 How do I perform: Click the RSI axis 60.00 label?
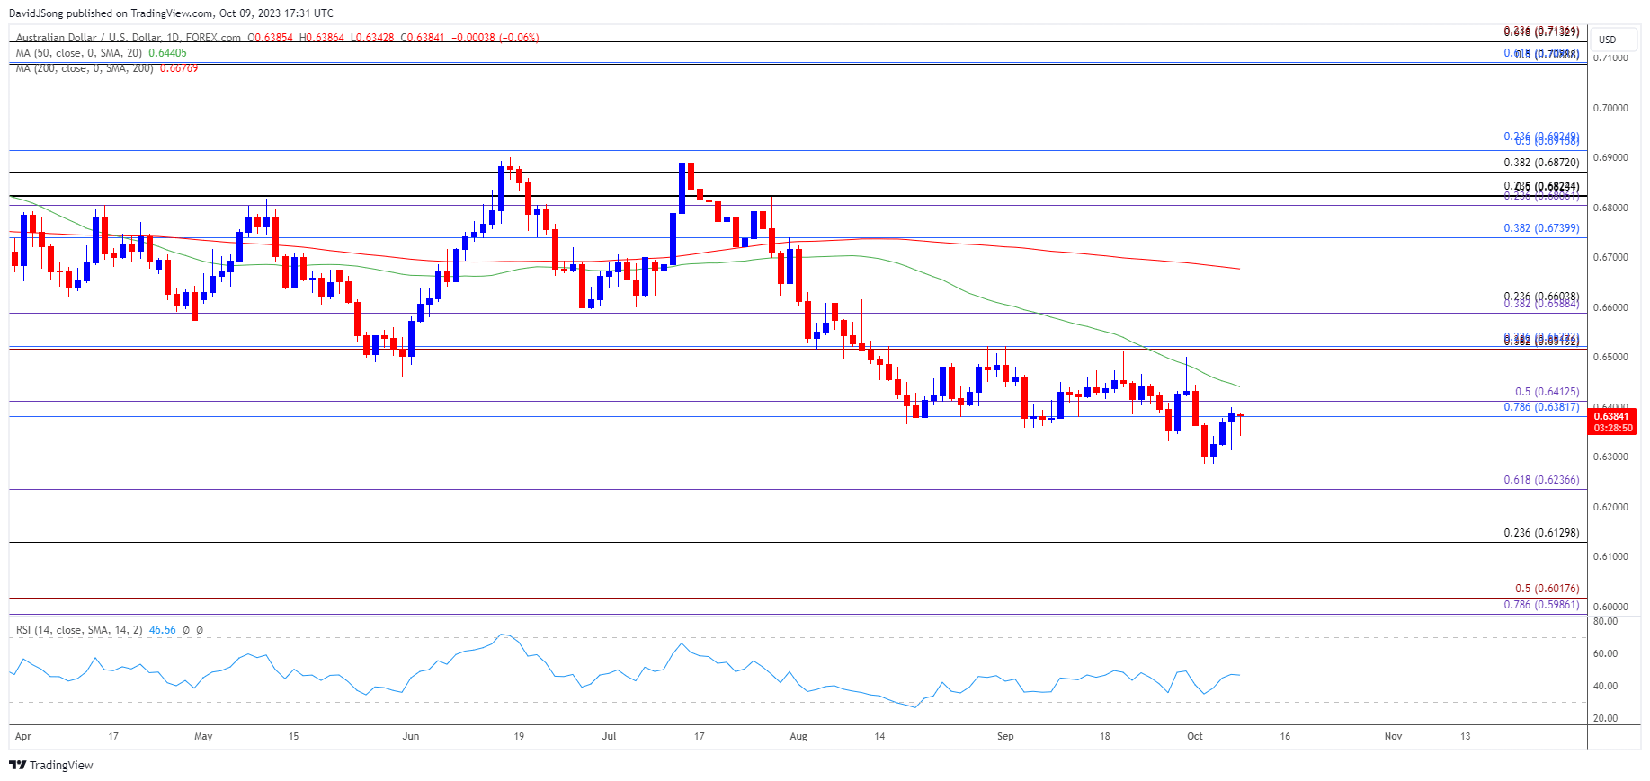(1605, 653)
